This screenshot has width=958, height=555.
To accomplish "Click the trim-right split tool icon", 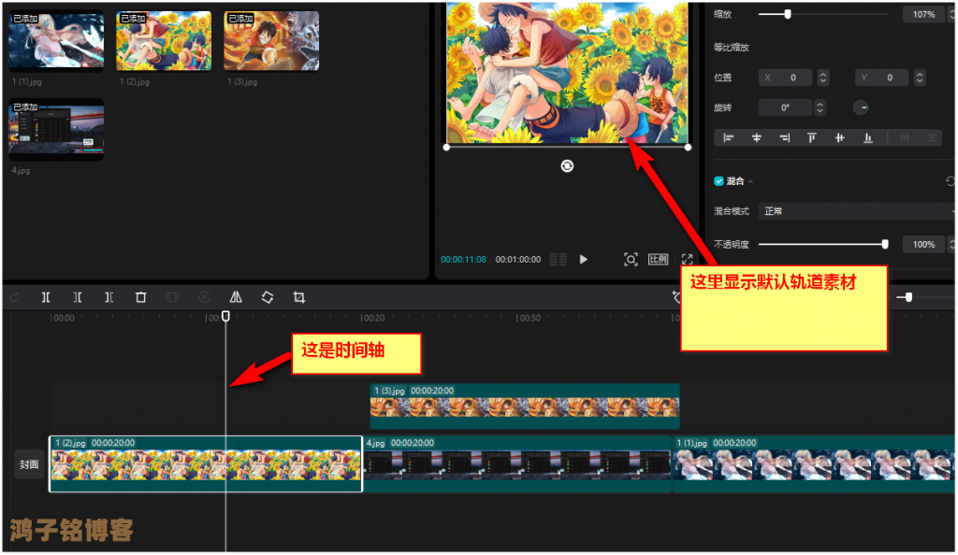I will pyautogui.click(x=109, y=297).
